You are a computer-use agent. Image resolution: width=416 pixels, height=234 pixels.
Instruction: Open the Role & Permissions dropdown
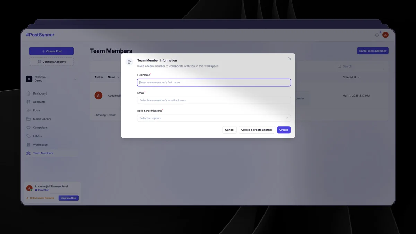[214, 118]
